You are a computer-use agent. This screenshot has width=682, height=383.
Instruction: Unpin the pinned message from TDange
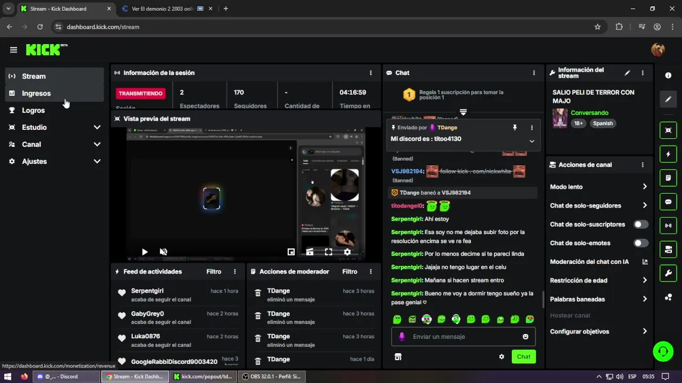[x=515, y=128]
